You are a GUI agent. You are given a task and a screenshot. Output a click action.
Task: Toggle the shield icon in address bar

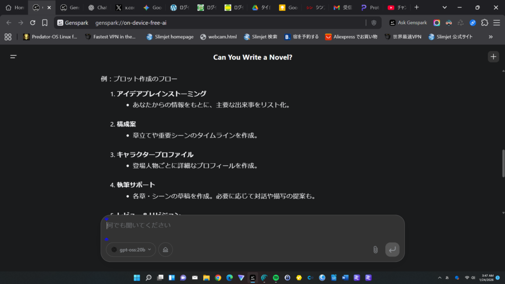tap(374, 23)
